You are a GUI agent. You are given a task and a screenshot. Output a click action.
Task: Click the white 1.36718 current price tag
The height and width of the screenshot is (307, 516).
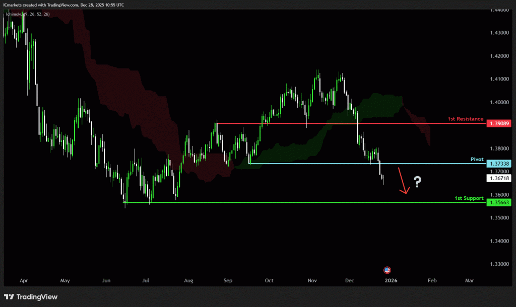coord(499,179)
